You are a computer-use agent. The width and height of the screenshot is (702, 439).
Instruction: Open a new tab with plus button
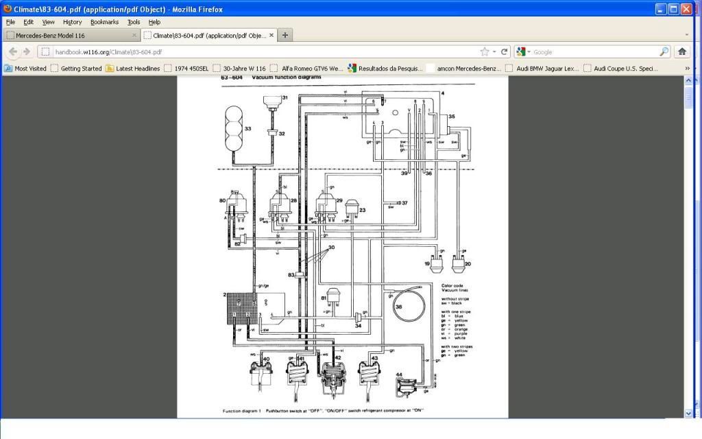285,35
